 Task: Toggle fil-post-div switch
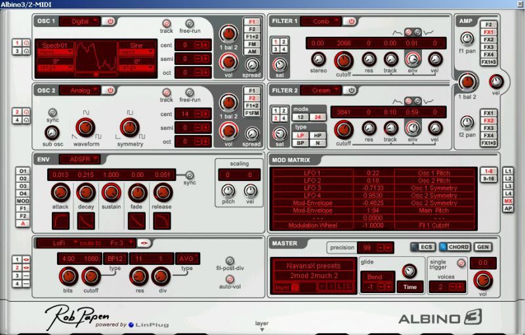230,260
